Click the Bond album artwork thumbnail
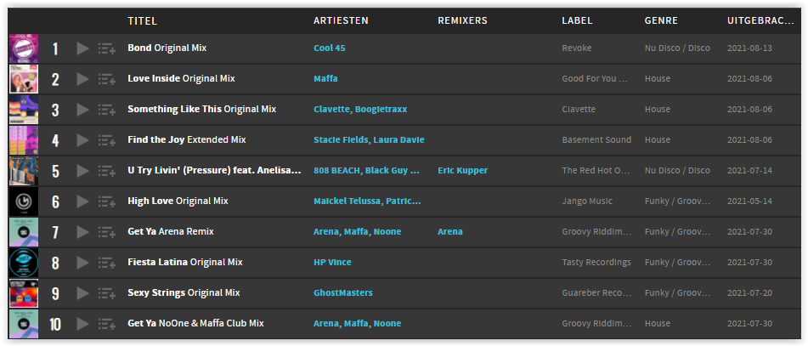The width and height of the screenshot is (808, 346). [x=24, y=48]
